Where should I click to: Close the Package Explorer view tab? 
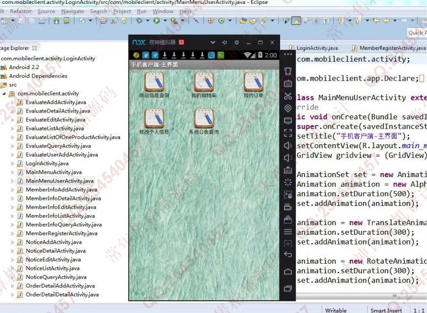click(x=35, y=48)
